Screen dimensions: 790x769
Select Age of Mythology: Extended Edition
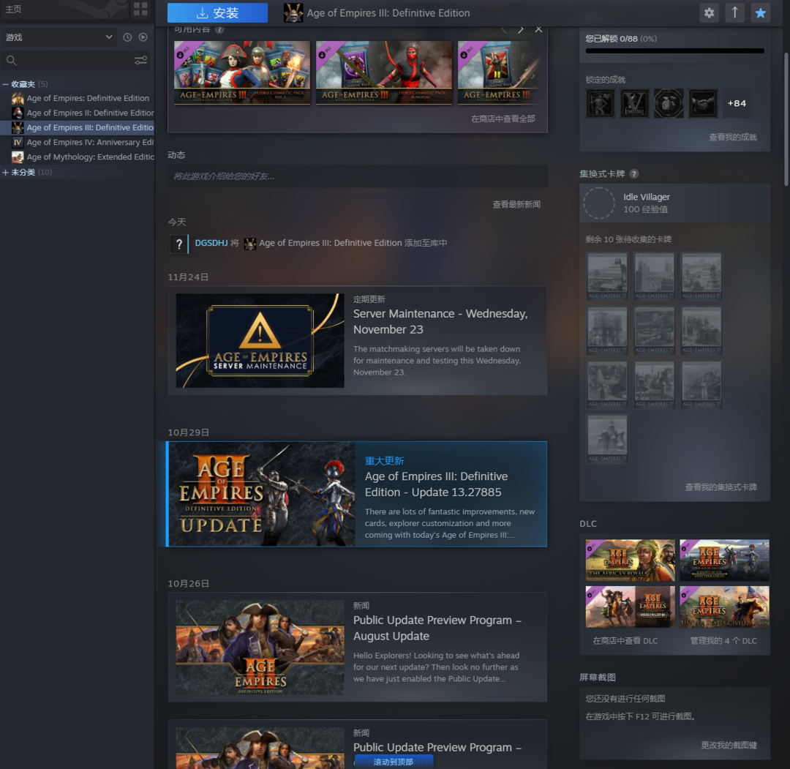(x=89, y=157)
